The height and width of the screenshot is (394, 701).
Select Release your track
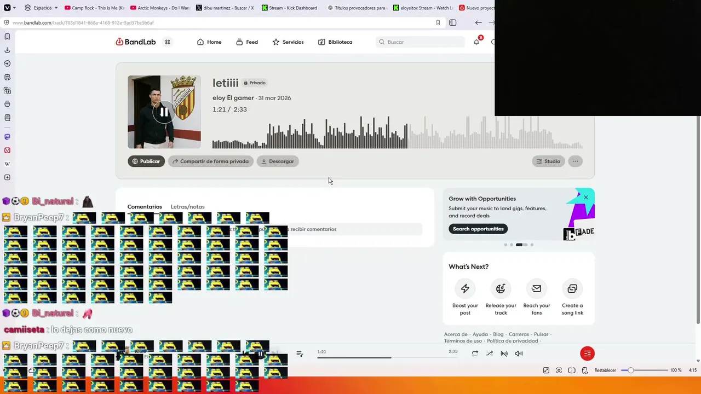click(501, 297)
